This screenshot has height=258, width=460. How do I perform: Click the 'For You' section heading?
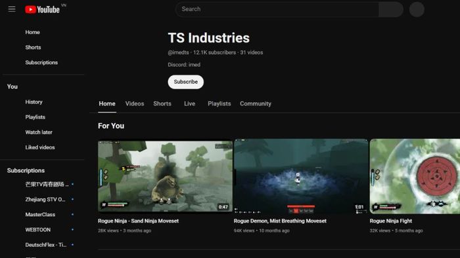(111, 126)
